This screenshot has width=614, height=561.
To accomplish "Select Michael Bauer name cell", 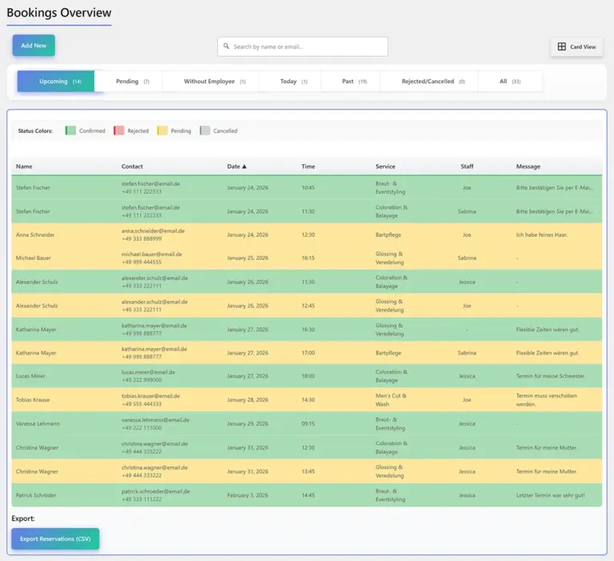I will click(x=34, y=258).
